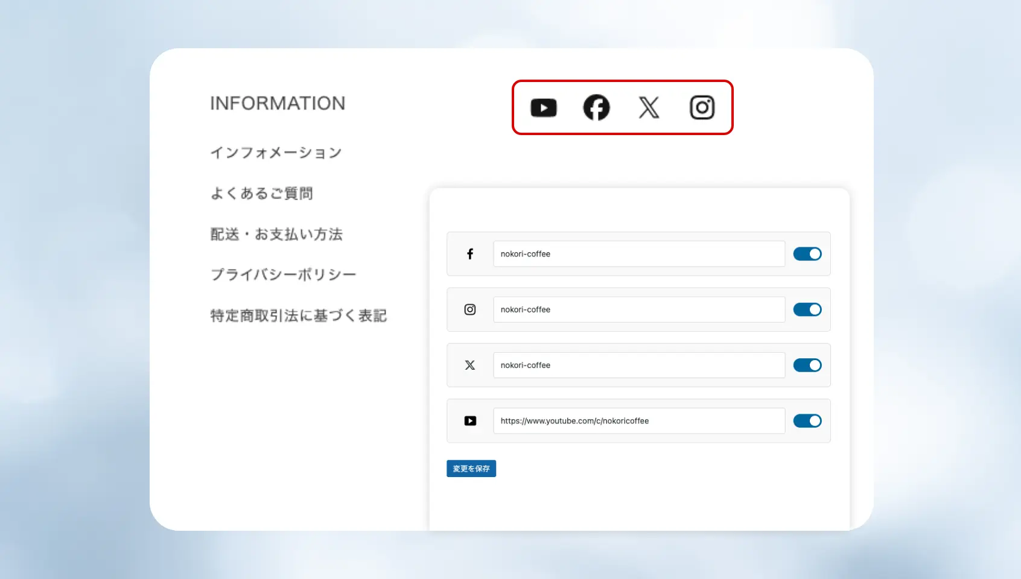
Task: Focus the X nokori-coffee input field
Action: click(x=639, y=365)
